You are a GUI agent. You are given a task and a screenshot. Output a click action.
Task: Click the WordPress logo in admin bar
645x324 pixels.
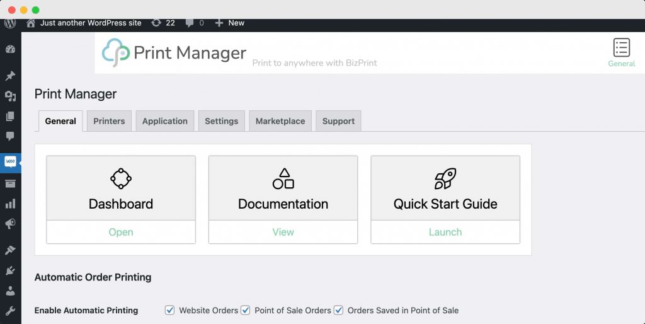10,23
